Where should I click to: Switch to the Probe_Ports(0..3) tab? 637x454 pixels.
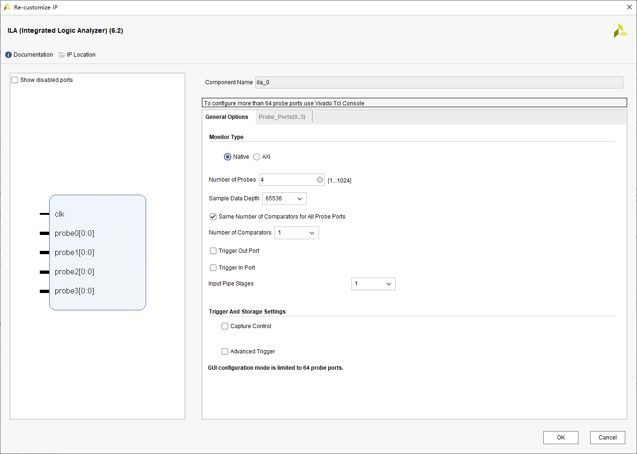282,117
